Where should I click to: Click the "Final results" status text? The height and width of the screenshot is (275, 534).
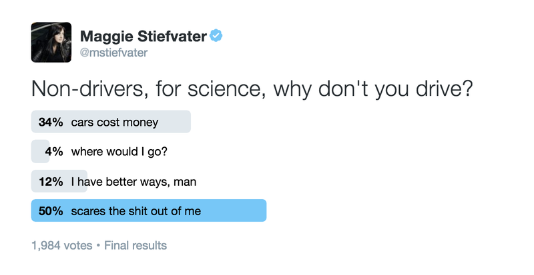[x=136, y=246]
